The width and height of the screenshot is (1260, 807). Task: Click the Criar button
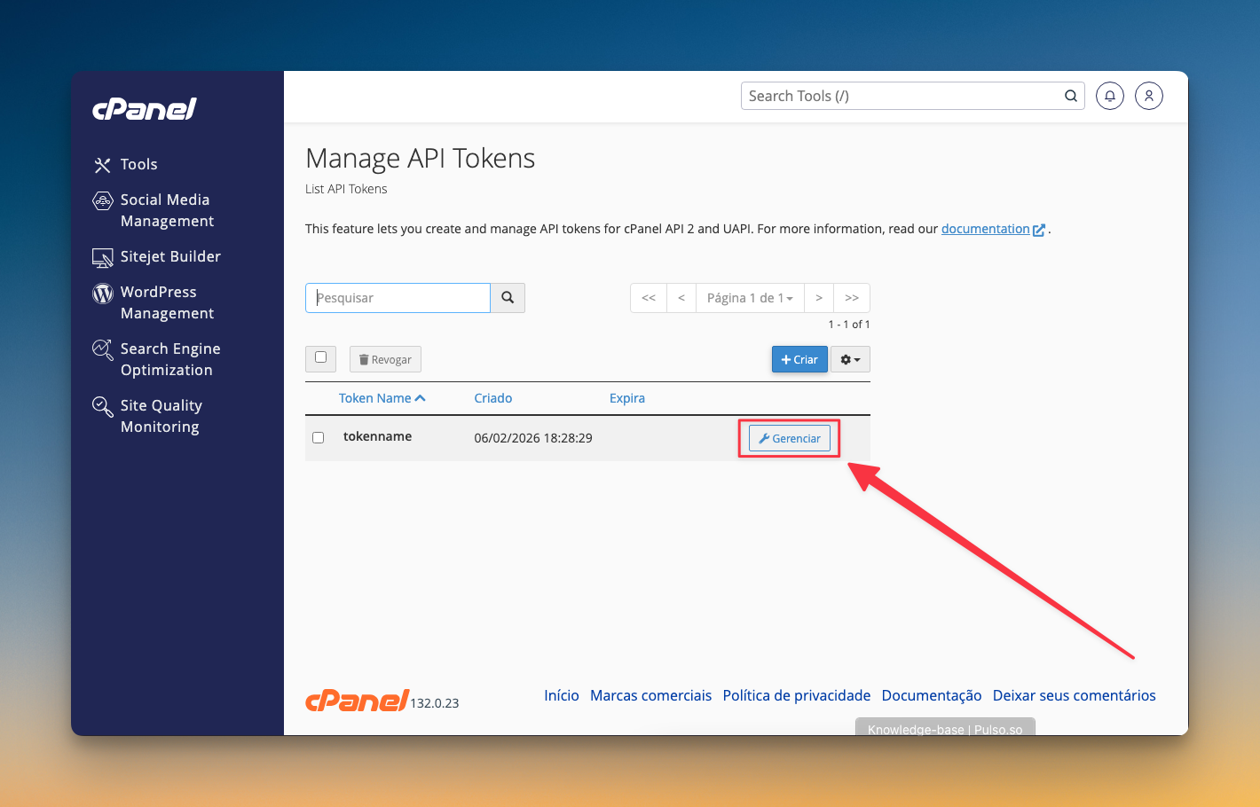[799, 359]
